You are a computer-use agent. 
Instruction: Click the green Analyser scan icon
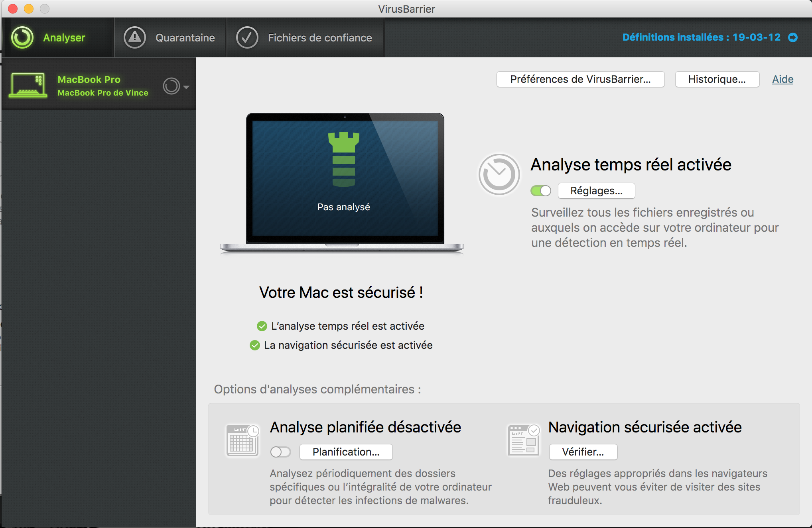click(22, 37)
